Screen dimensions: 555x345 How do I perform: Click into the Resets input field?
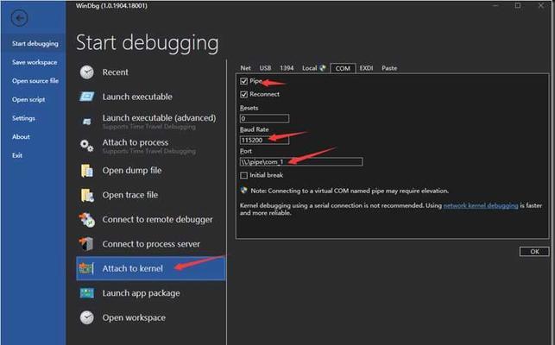tap(264, 118)
